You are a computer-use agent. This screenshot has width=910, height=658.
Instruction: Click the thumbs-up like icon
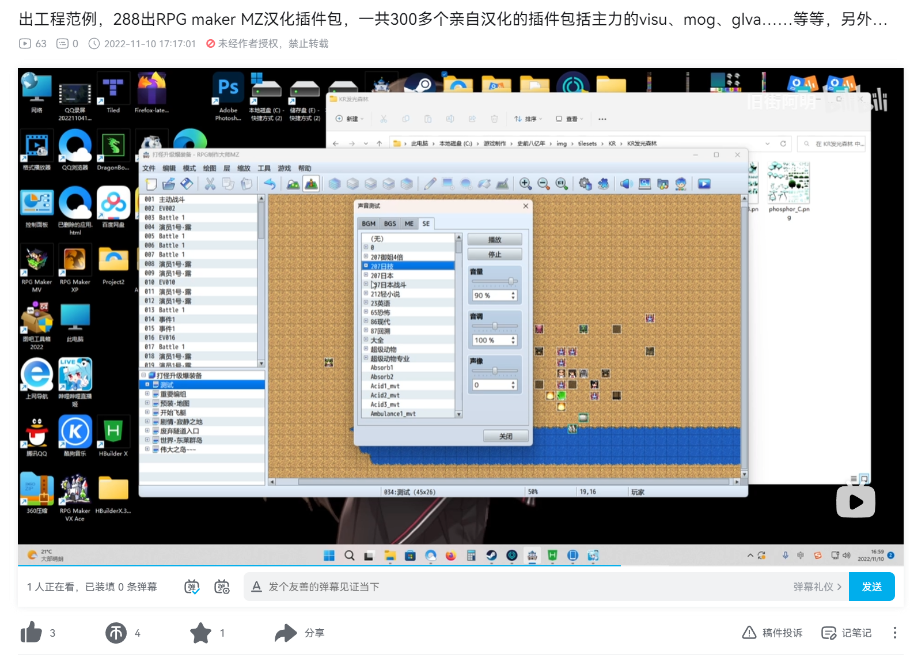point(31,633)
